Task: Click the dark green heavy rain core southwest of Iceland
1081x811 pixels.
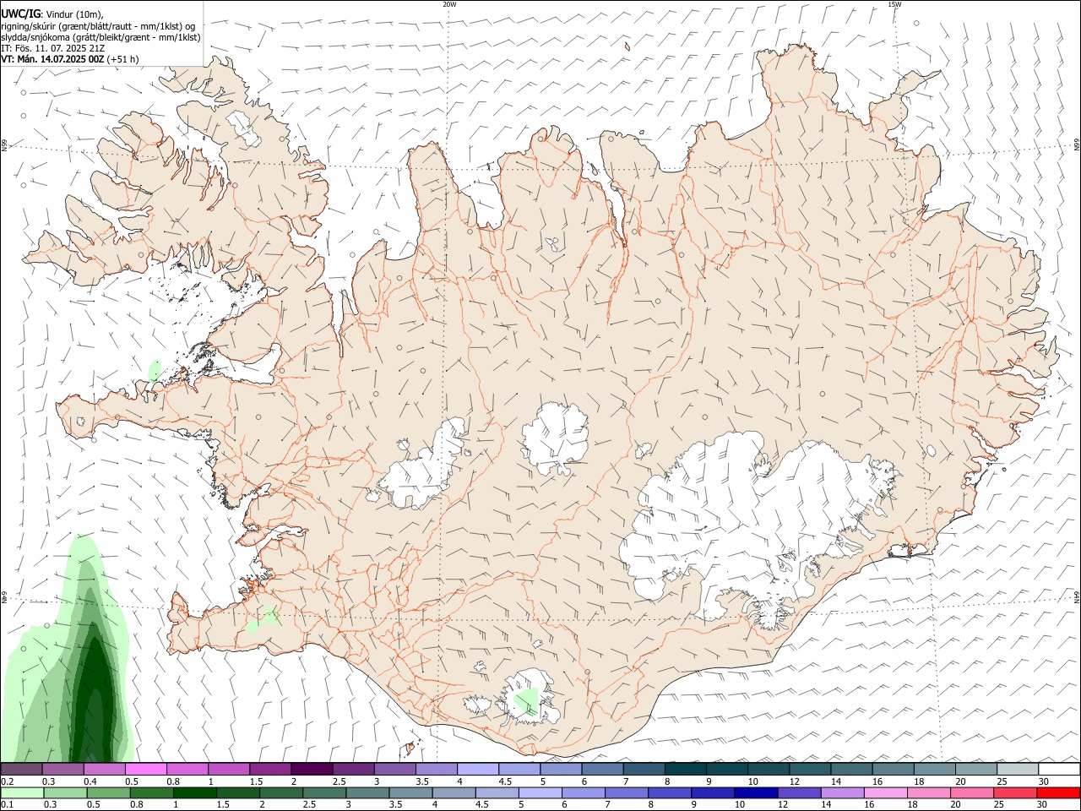Action: (93, 701)
